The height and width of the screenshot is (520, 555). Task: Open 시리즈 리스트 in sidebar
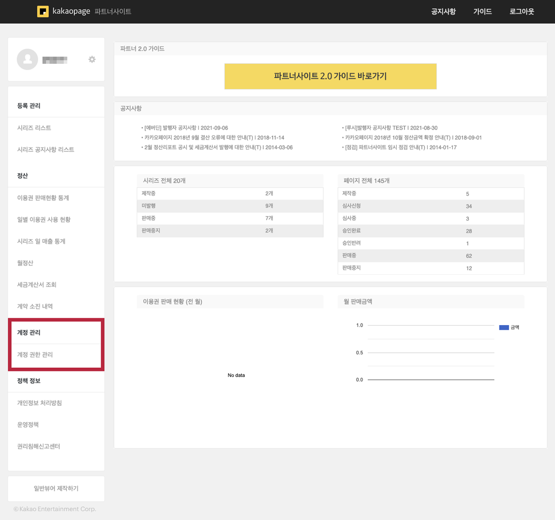(x=34, y=128)
